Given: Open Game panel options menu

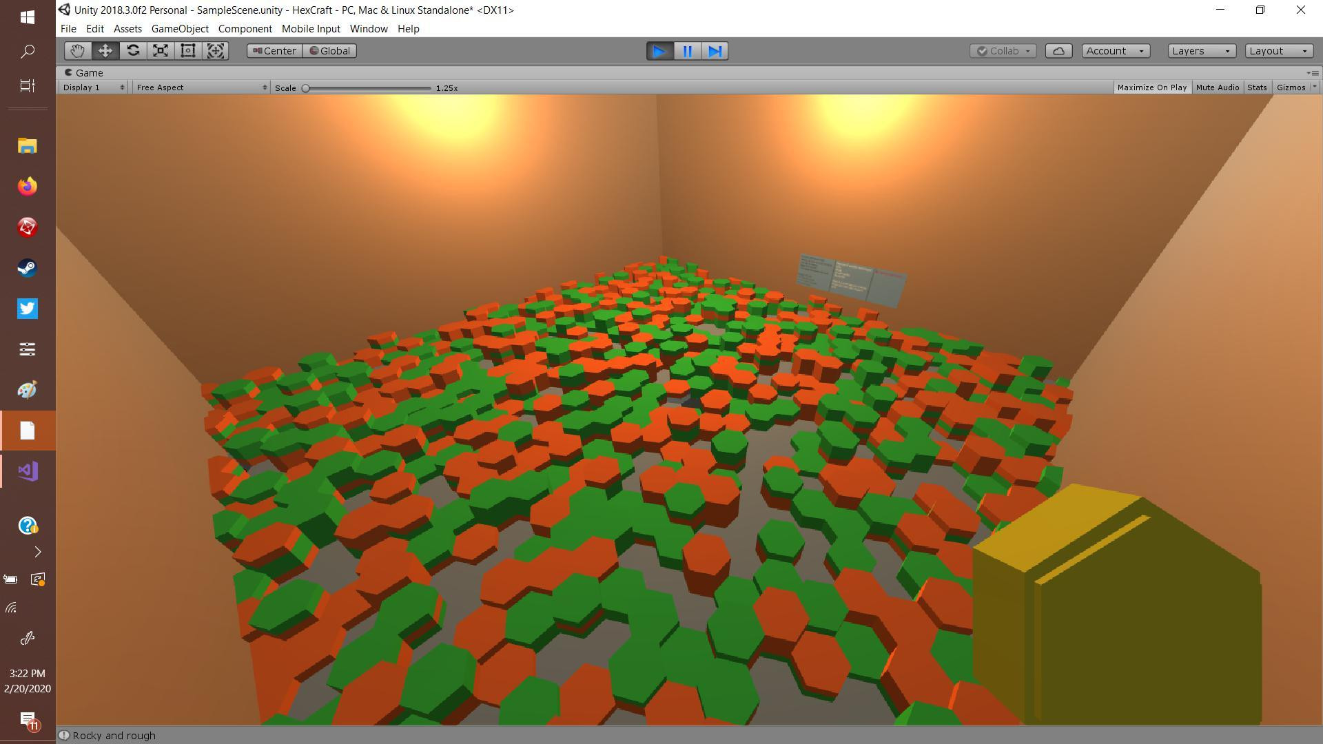Looking at the screenshot, I should pyautogui.click(x=1312, y=73).
